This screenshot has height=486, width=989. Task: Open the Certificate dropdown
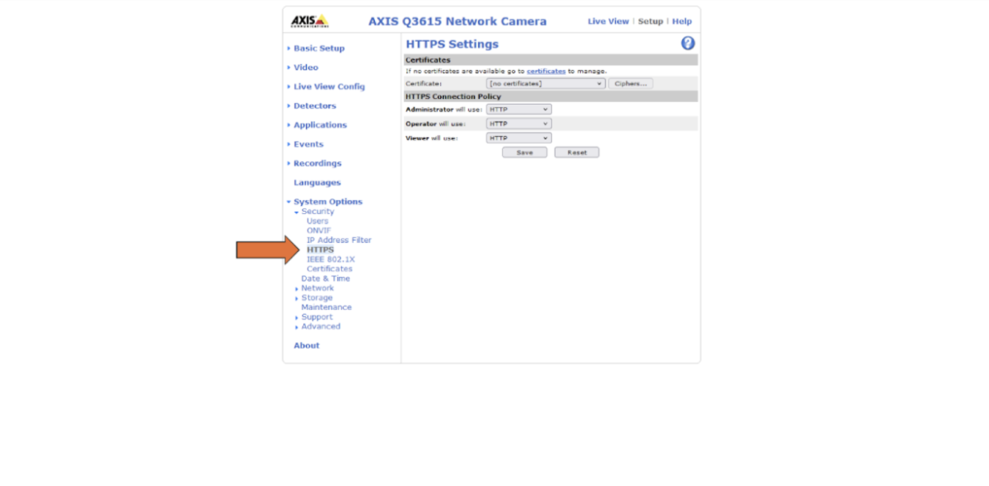click(546, 83)
